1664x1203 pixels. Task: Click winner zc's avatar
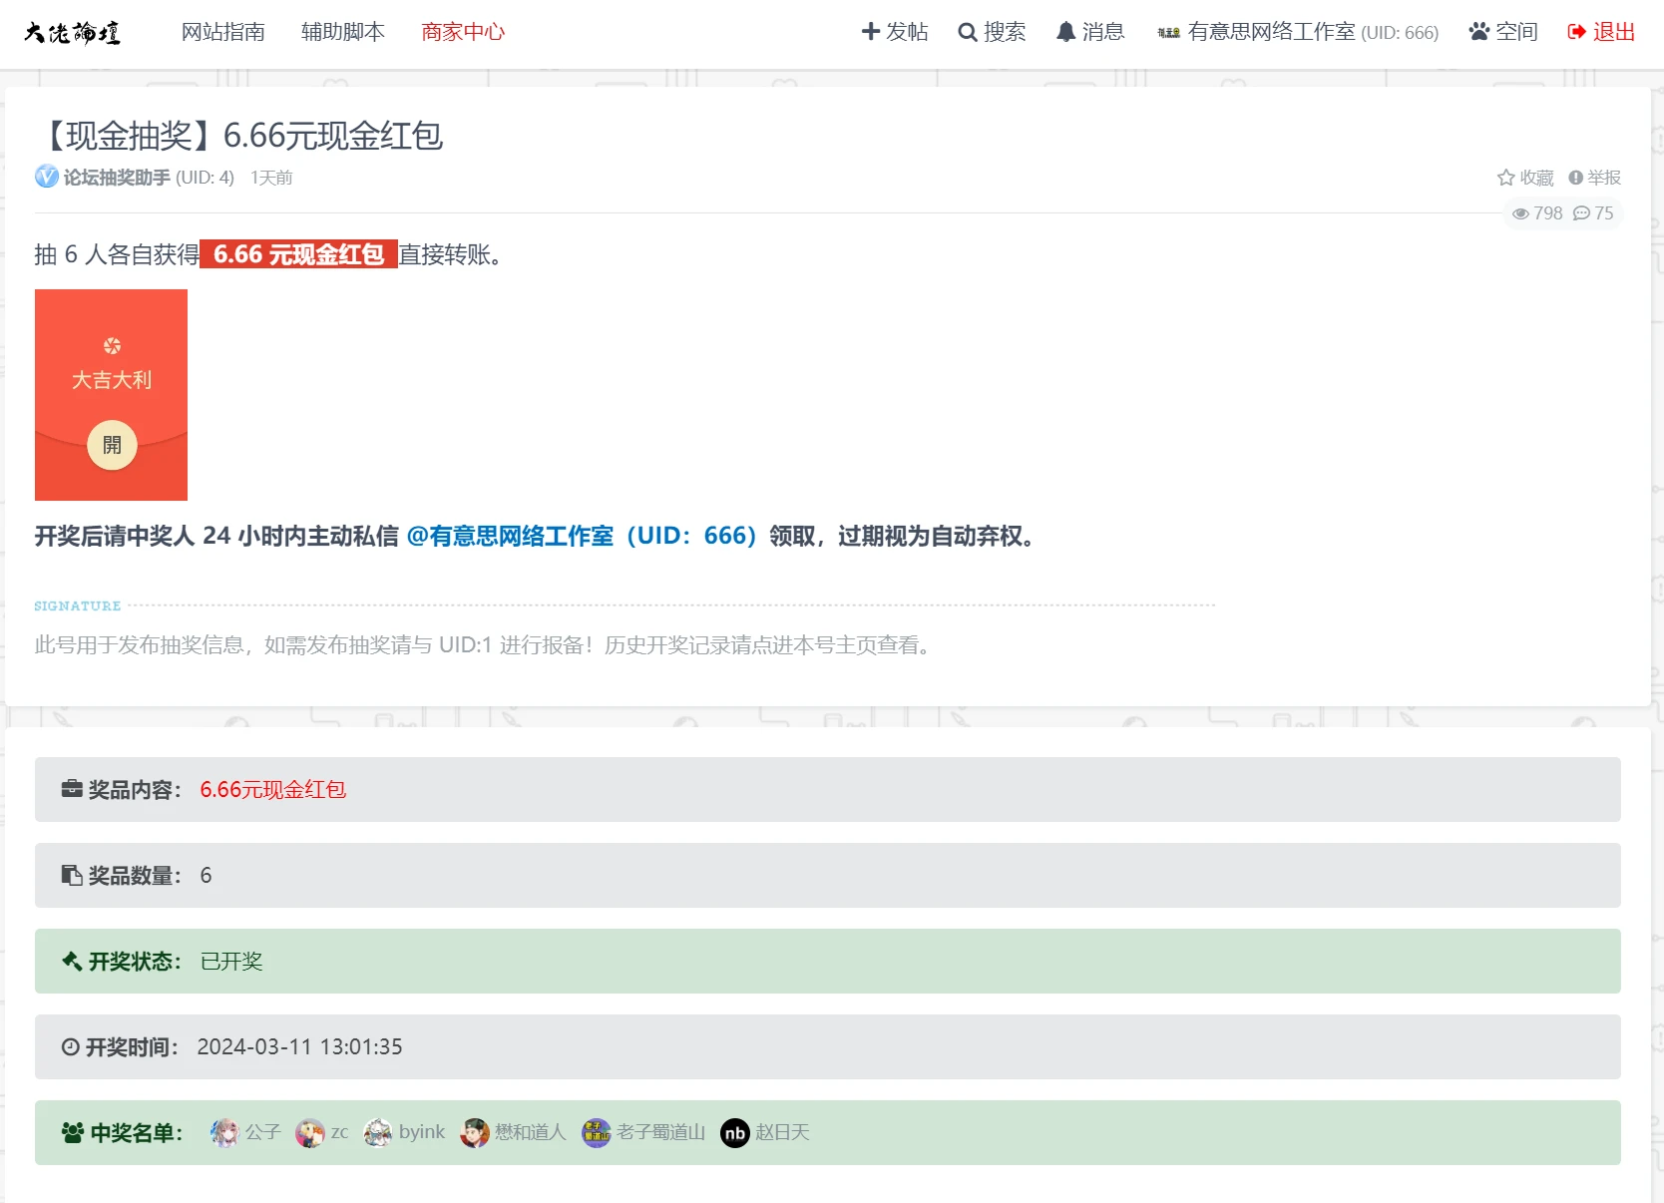(x=310, y=1132)
